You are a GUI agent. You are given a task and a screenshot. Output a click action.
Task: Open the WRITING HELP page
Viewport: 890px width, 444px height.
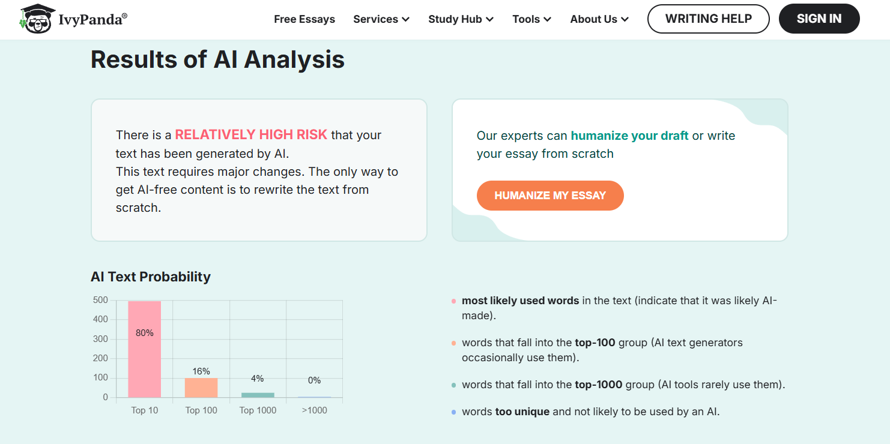click(x=708, y=19)
